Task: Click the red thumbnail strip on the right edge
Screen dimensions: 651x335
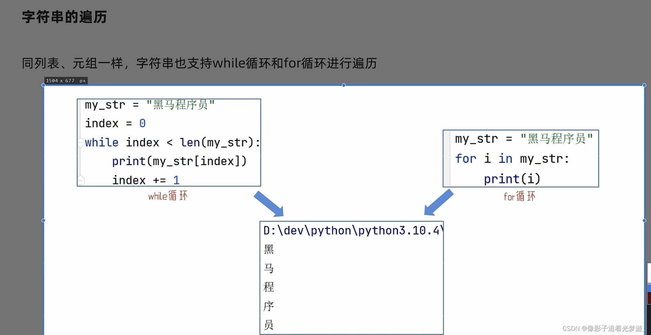Action: (649, 296)
